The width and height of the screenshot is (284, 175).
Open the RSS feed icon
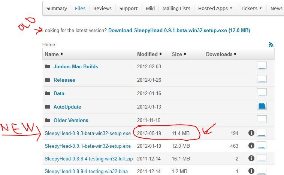point(271,44)
